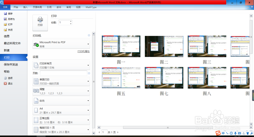
Task: Switch to the 插入 Insert tab
Action: (x=25, y=7)
